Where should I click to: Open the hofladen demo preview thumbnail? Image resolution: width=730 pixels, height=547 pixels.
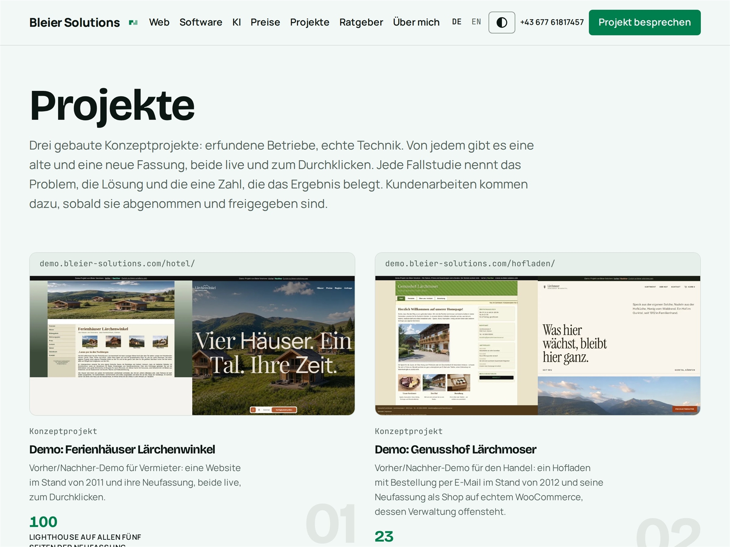(538, 345)
